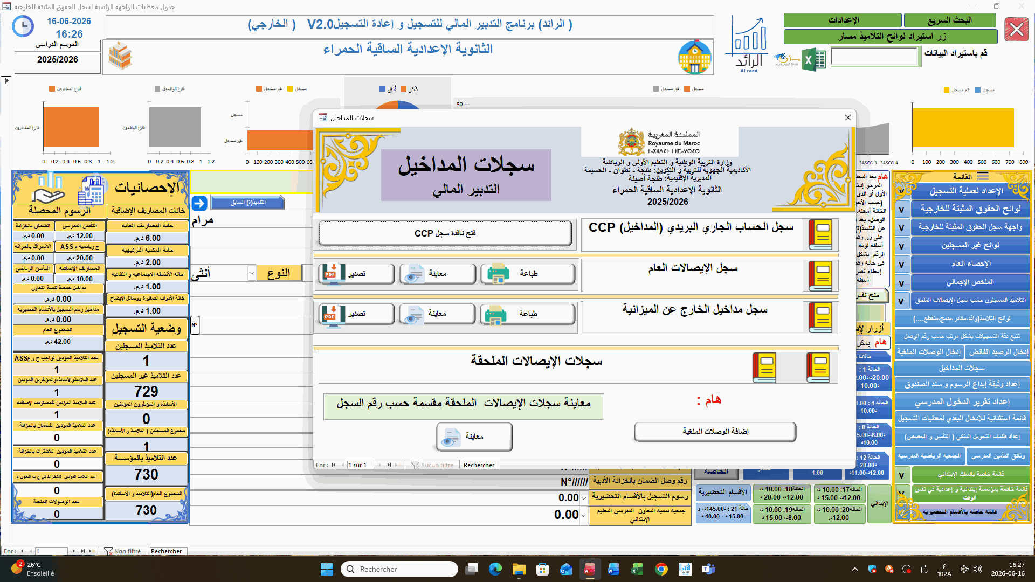
Task: Open Google Chrome from the taskbar
Action: (661, 569)
